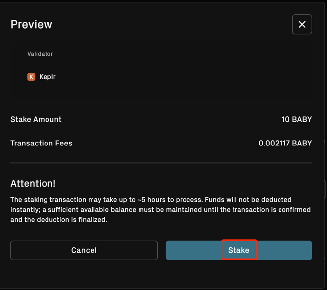Click the Preview dialog title
The image size is (327, 290).
point(32,24)
